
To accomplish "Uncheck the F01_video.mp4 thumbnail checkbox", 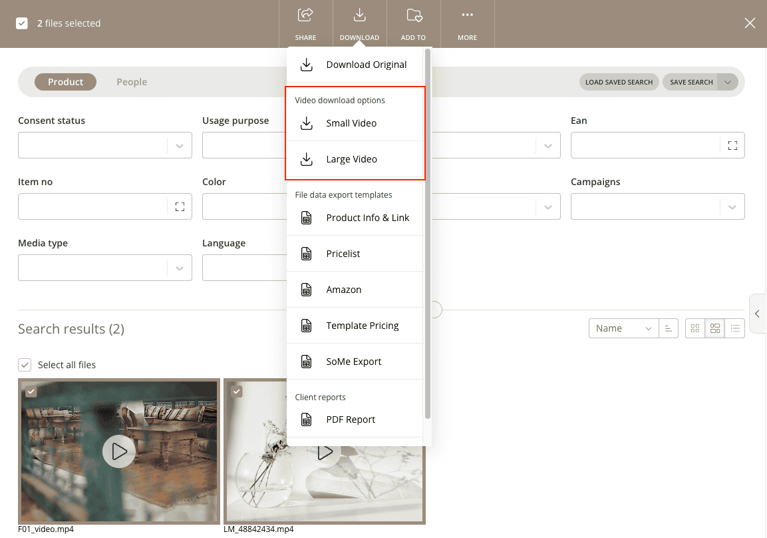I will pyautogui.click(x=31, y=391).
